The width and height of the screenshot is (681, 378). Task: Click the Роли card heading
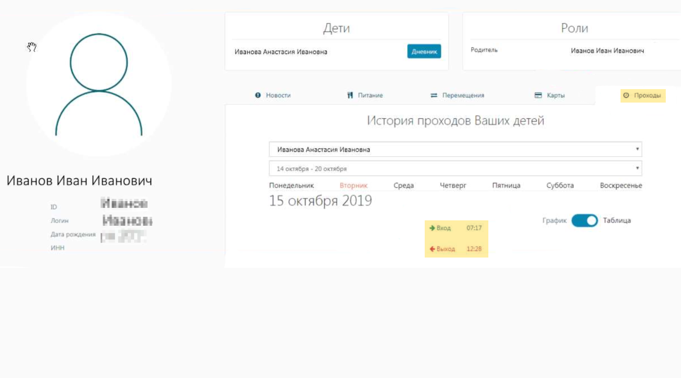[x=574, y=28]
